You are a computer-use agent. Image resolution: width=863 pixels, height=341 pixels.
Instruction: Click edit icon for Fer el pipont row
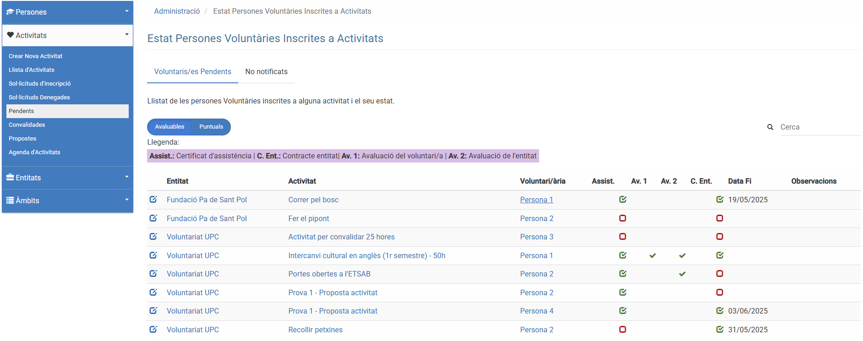(153, 218)
